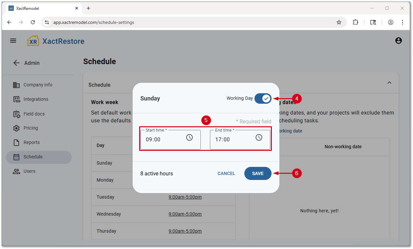The width and height of the screenshot is (413, 249).
Task: Select Users from the admin sidebar
Action: pyautogui.click(x=29, y=171)
